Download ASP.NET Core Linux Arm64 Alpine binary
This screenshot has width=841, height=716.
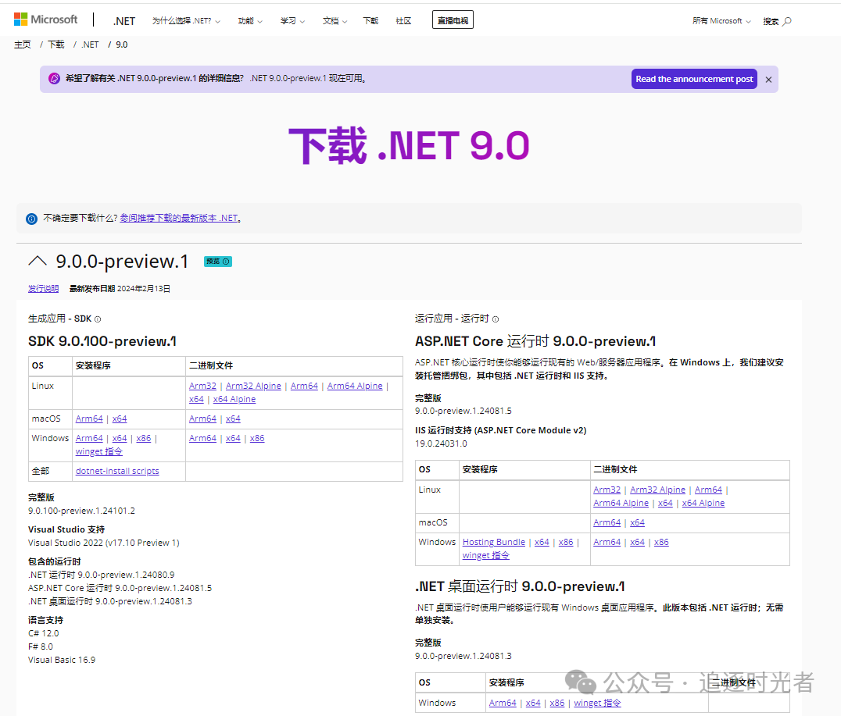(621, 504)
